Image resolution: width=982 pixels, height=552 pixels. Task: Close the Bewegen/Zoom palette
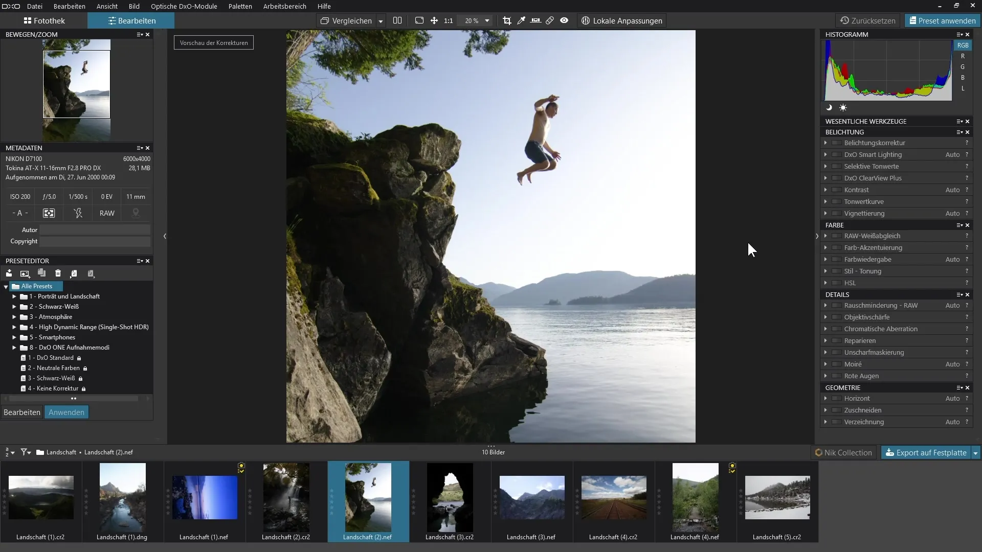[x=148, y=34]
